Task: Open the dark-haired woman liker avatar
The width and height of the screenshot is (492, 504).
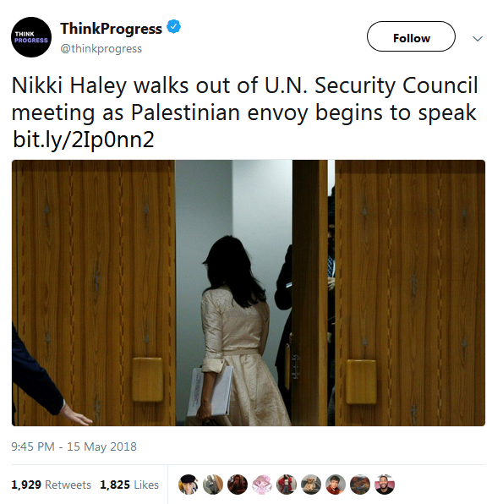Action: [x=238, y=484]
